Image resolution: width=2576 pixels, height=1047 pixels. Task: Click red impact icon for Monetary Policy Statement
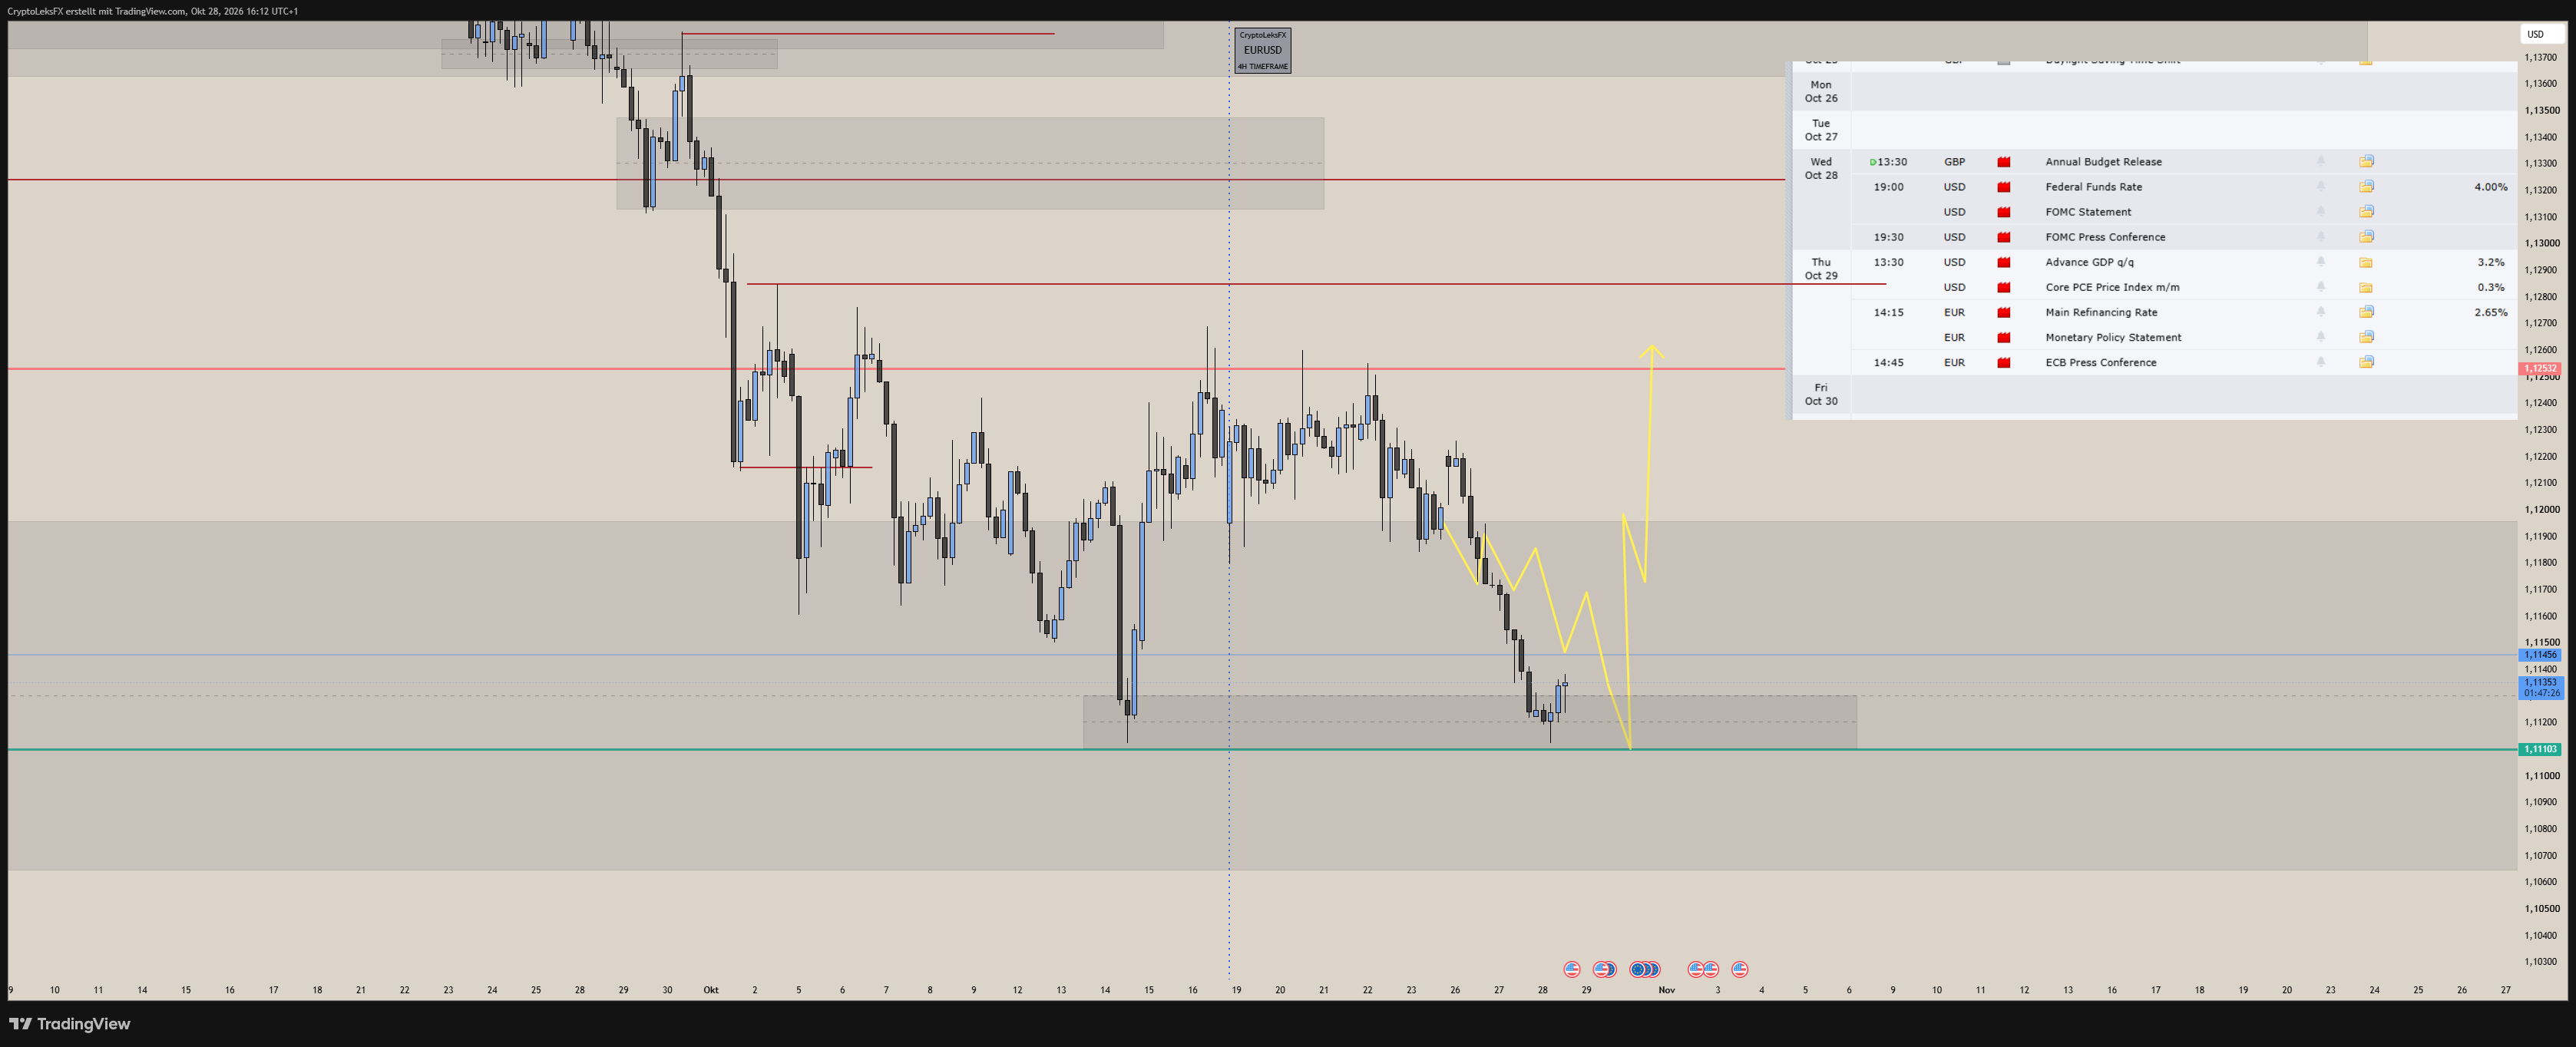(2004, 337)
